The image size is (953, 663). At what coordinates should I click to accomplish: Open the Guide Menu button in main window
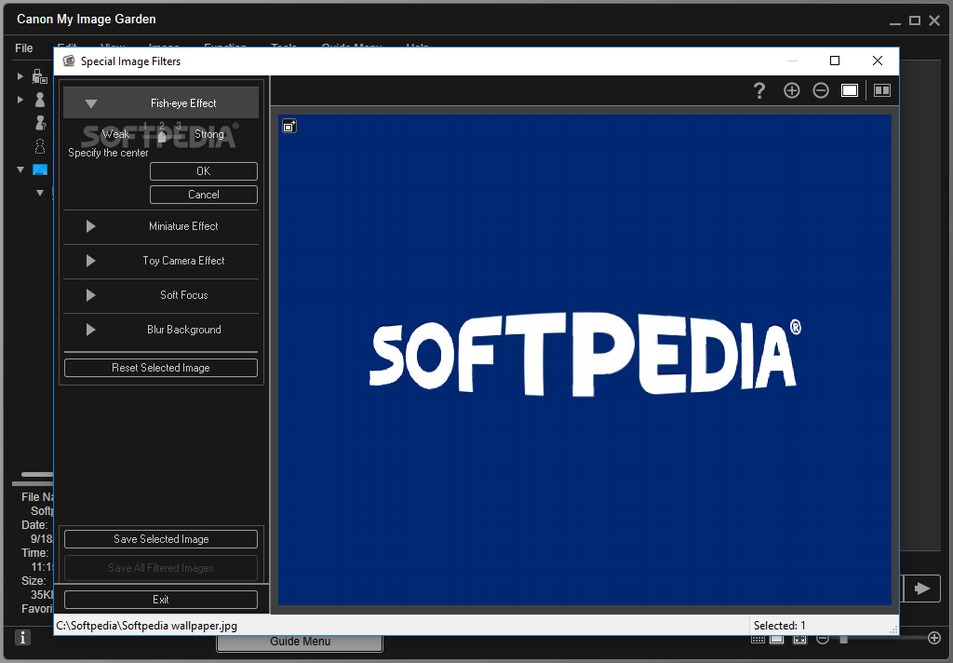(x=300, y=642)
